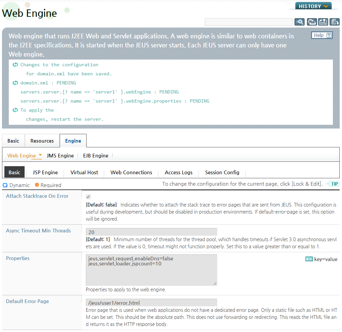Viewport: 342px width, 332px height.
Task: Open the JMS Engine submenu
Action: 60,156
